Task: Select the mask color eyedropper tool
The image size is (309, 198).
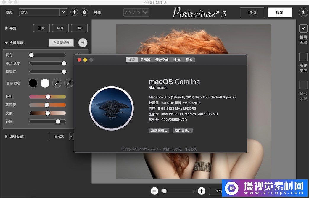Action: [57, 83]
